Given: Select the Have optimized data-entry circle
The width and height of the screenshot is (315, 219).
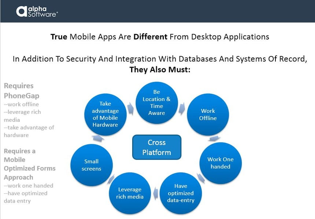Looking at the screenshot, I should click(x=181, y=193).
